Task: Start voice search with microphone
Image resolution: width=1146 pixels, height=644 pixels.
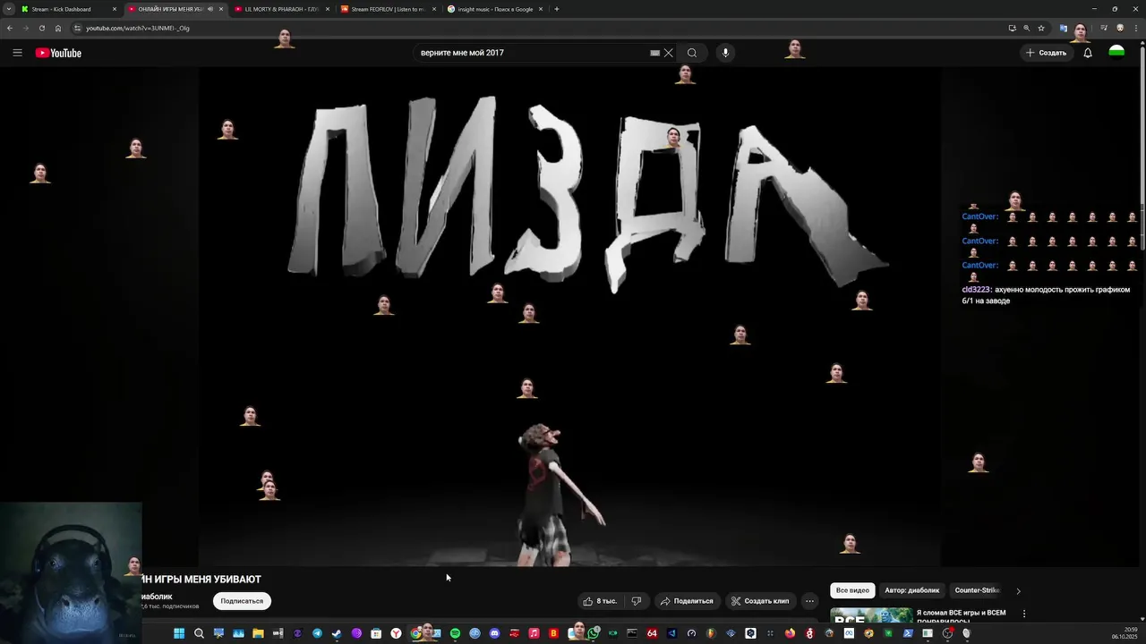Action: click(725, 53)
